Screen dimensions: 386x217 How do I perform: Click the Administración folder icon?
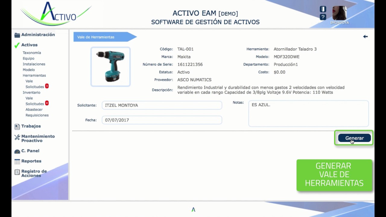[17, 35]
